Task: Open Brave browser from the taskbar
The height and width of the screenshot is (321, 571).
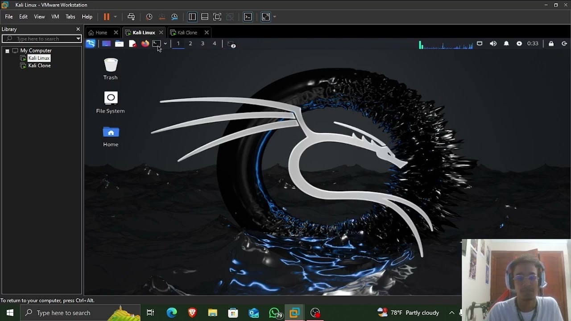Action: (192, 313)
